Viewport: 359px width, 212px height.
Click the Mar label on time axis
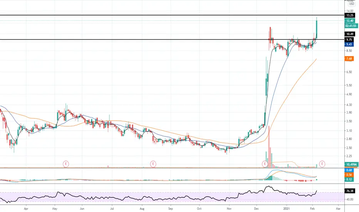(338, 209)
